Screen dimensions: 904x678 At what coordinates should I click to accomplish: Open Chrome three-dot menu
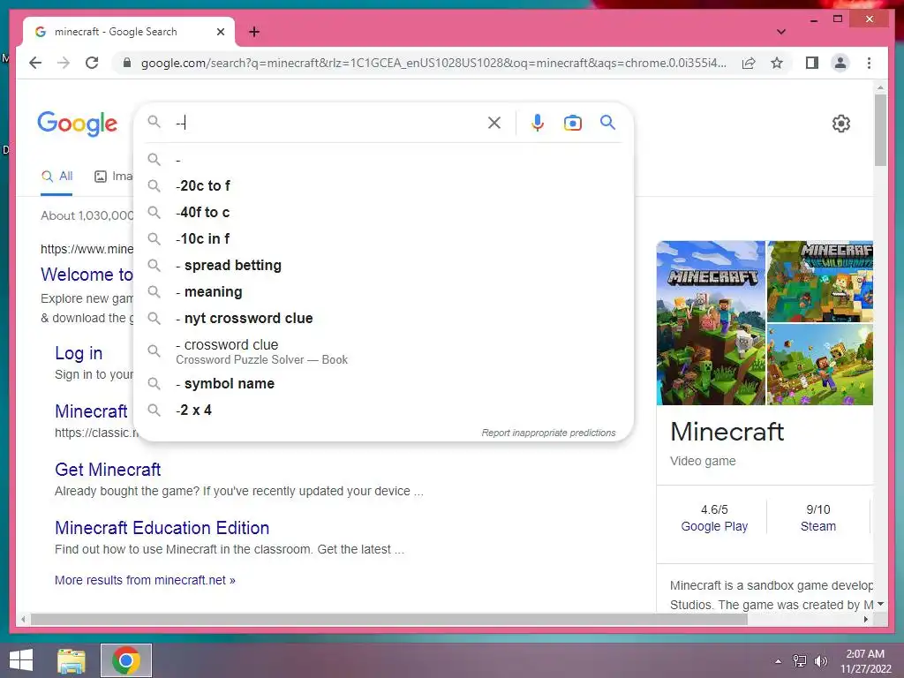click(x=869, y=63)
